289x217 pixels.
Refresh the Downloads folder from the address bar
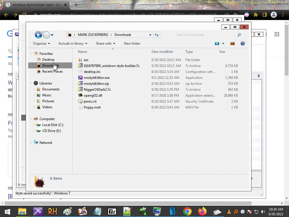coord(156,35)
